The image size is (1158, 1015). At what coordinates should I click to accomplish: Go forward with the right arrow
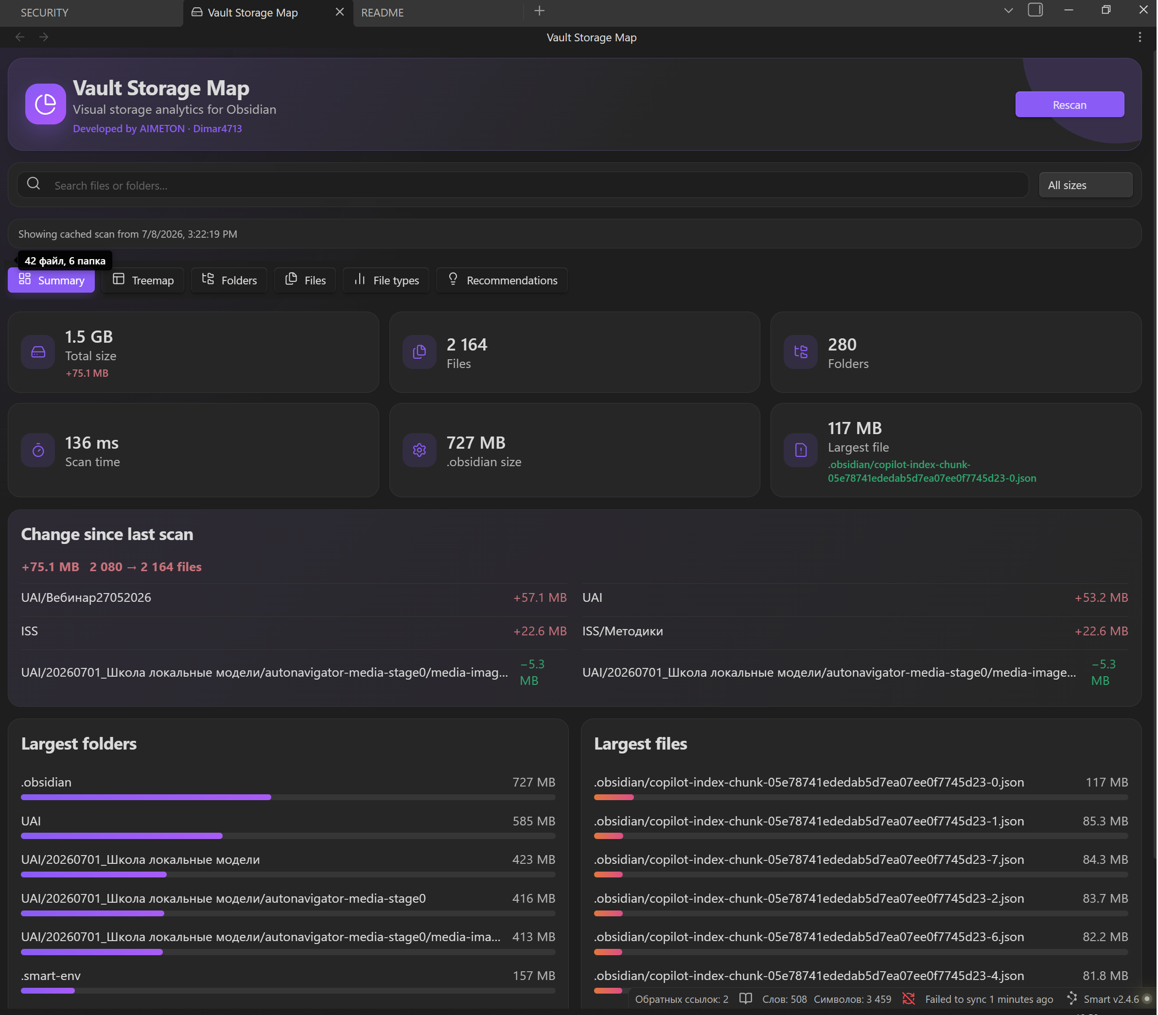(x=44, y=37)
